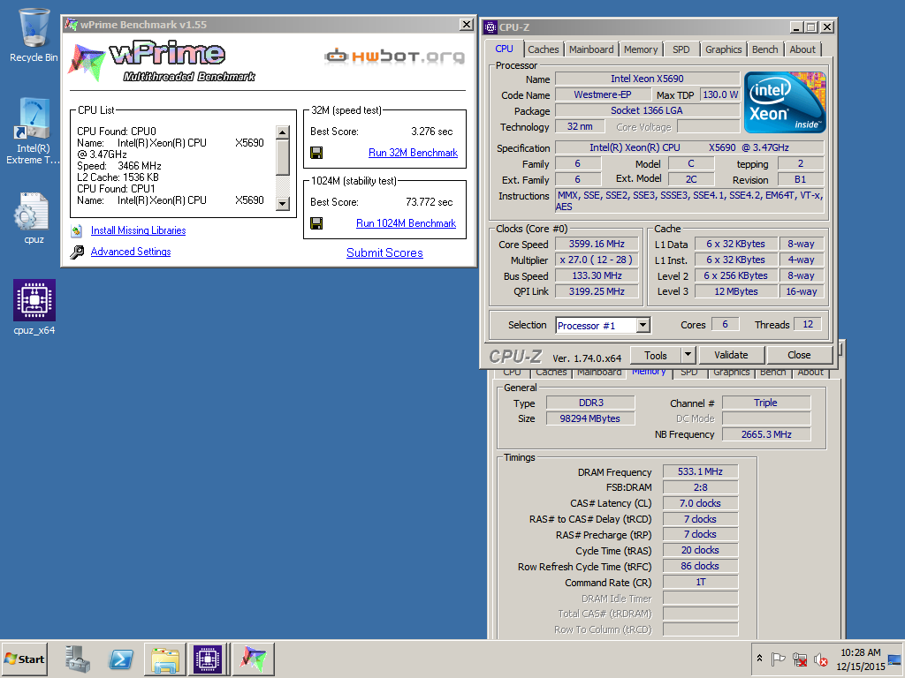Viewport: 905px width, 678px height.
Task: Switch to the About tab in CPU-Z
Action: click(802, 49)
